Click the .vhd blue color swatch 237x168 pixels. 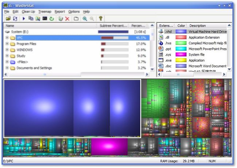tap(181, 32)
